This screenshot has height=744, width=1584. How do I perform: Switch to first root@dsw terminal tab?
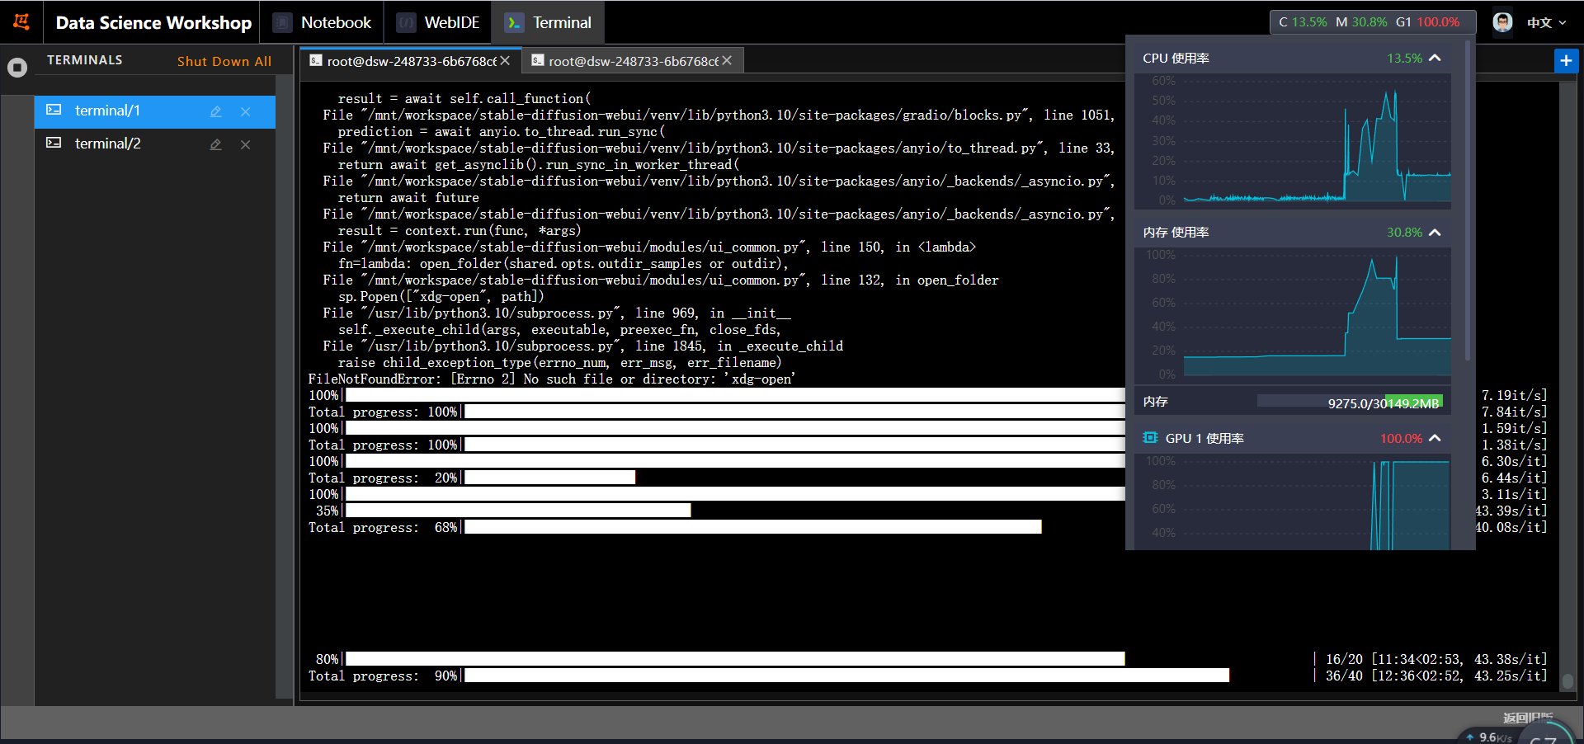pyautogui.click(x=410, y=61)
